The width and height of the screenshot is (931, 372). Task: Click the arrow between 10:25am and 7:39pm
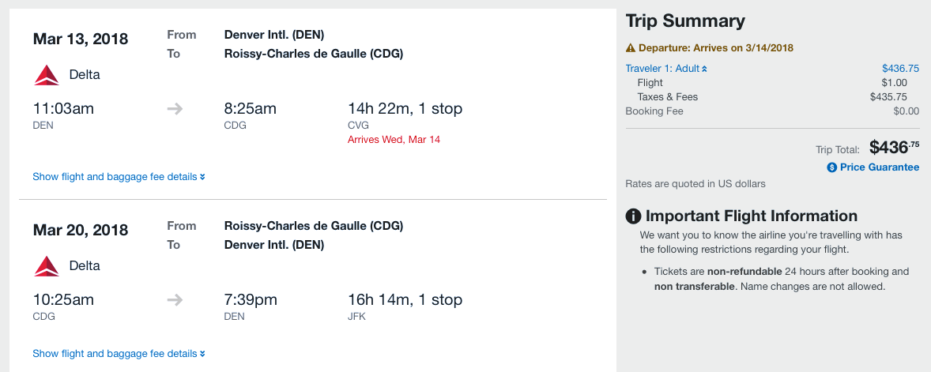click(175, 300)
